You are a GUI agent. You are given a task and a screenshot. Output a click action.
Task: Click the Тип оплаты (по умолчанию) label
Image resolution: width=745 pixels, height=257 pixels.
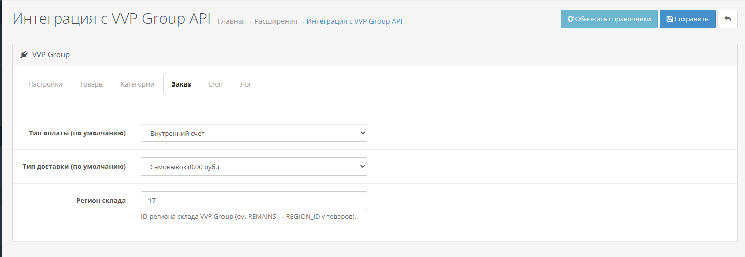pos(78,133)
